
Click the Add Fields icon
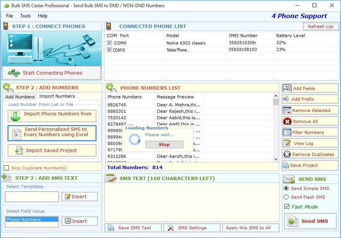click(x=287, y=88)
